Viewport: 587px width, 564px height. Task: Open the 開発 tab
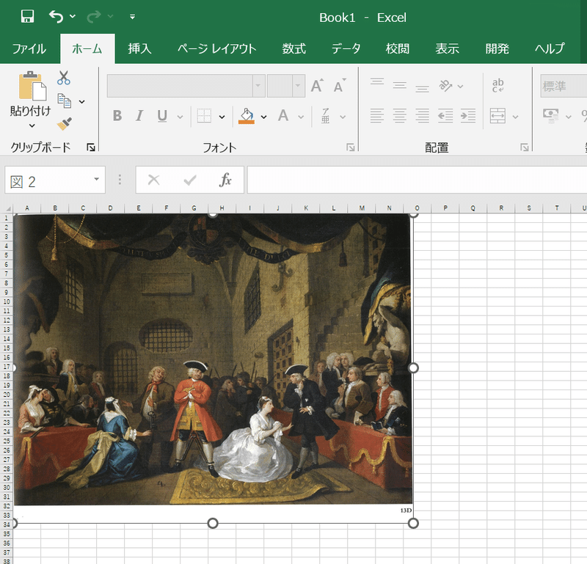click(x=497, y=48)
